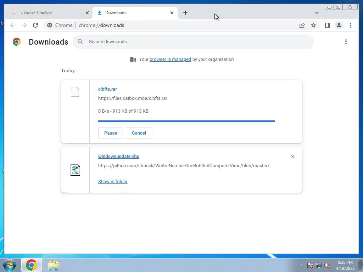363x272 pixels.
Task: Open the cibfts.rar file link
Action: pyautogui.click(x=107, y=89)
